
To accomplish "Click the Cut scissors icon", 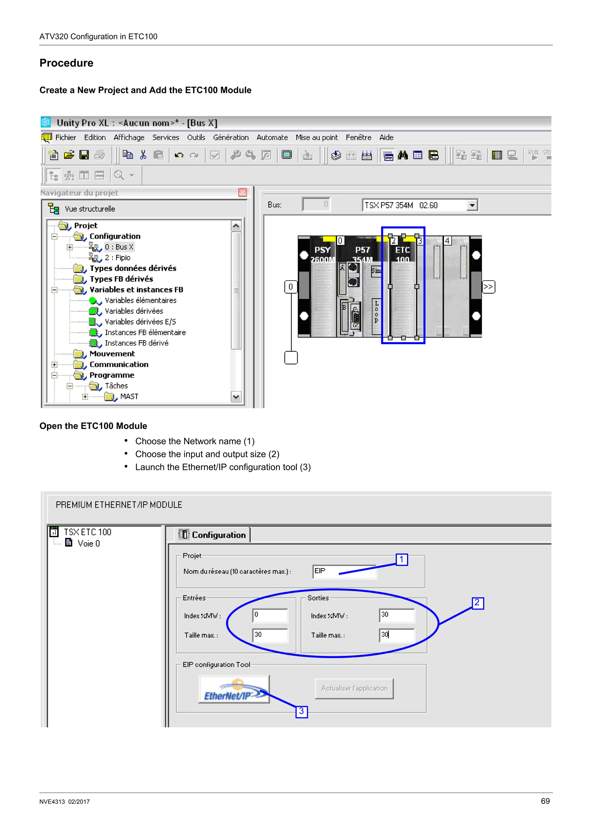I will [x=143, y=155].
